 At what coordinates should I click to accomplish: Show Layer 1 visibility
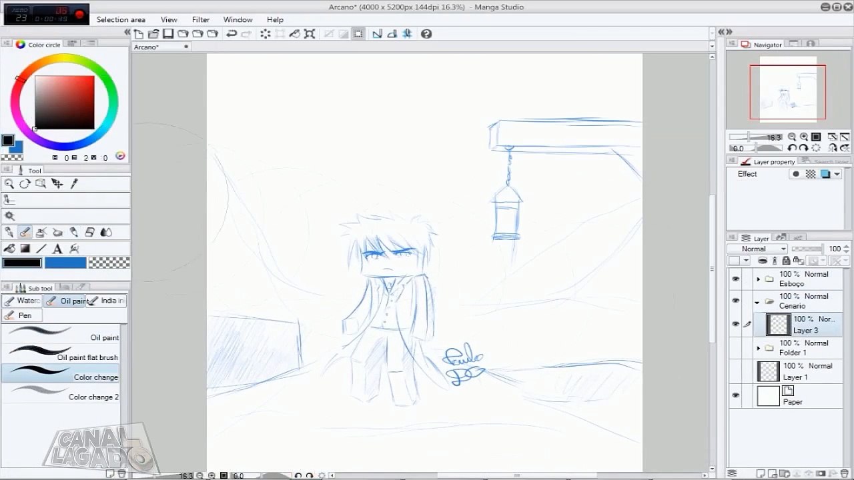[x=735, y=371]
